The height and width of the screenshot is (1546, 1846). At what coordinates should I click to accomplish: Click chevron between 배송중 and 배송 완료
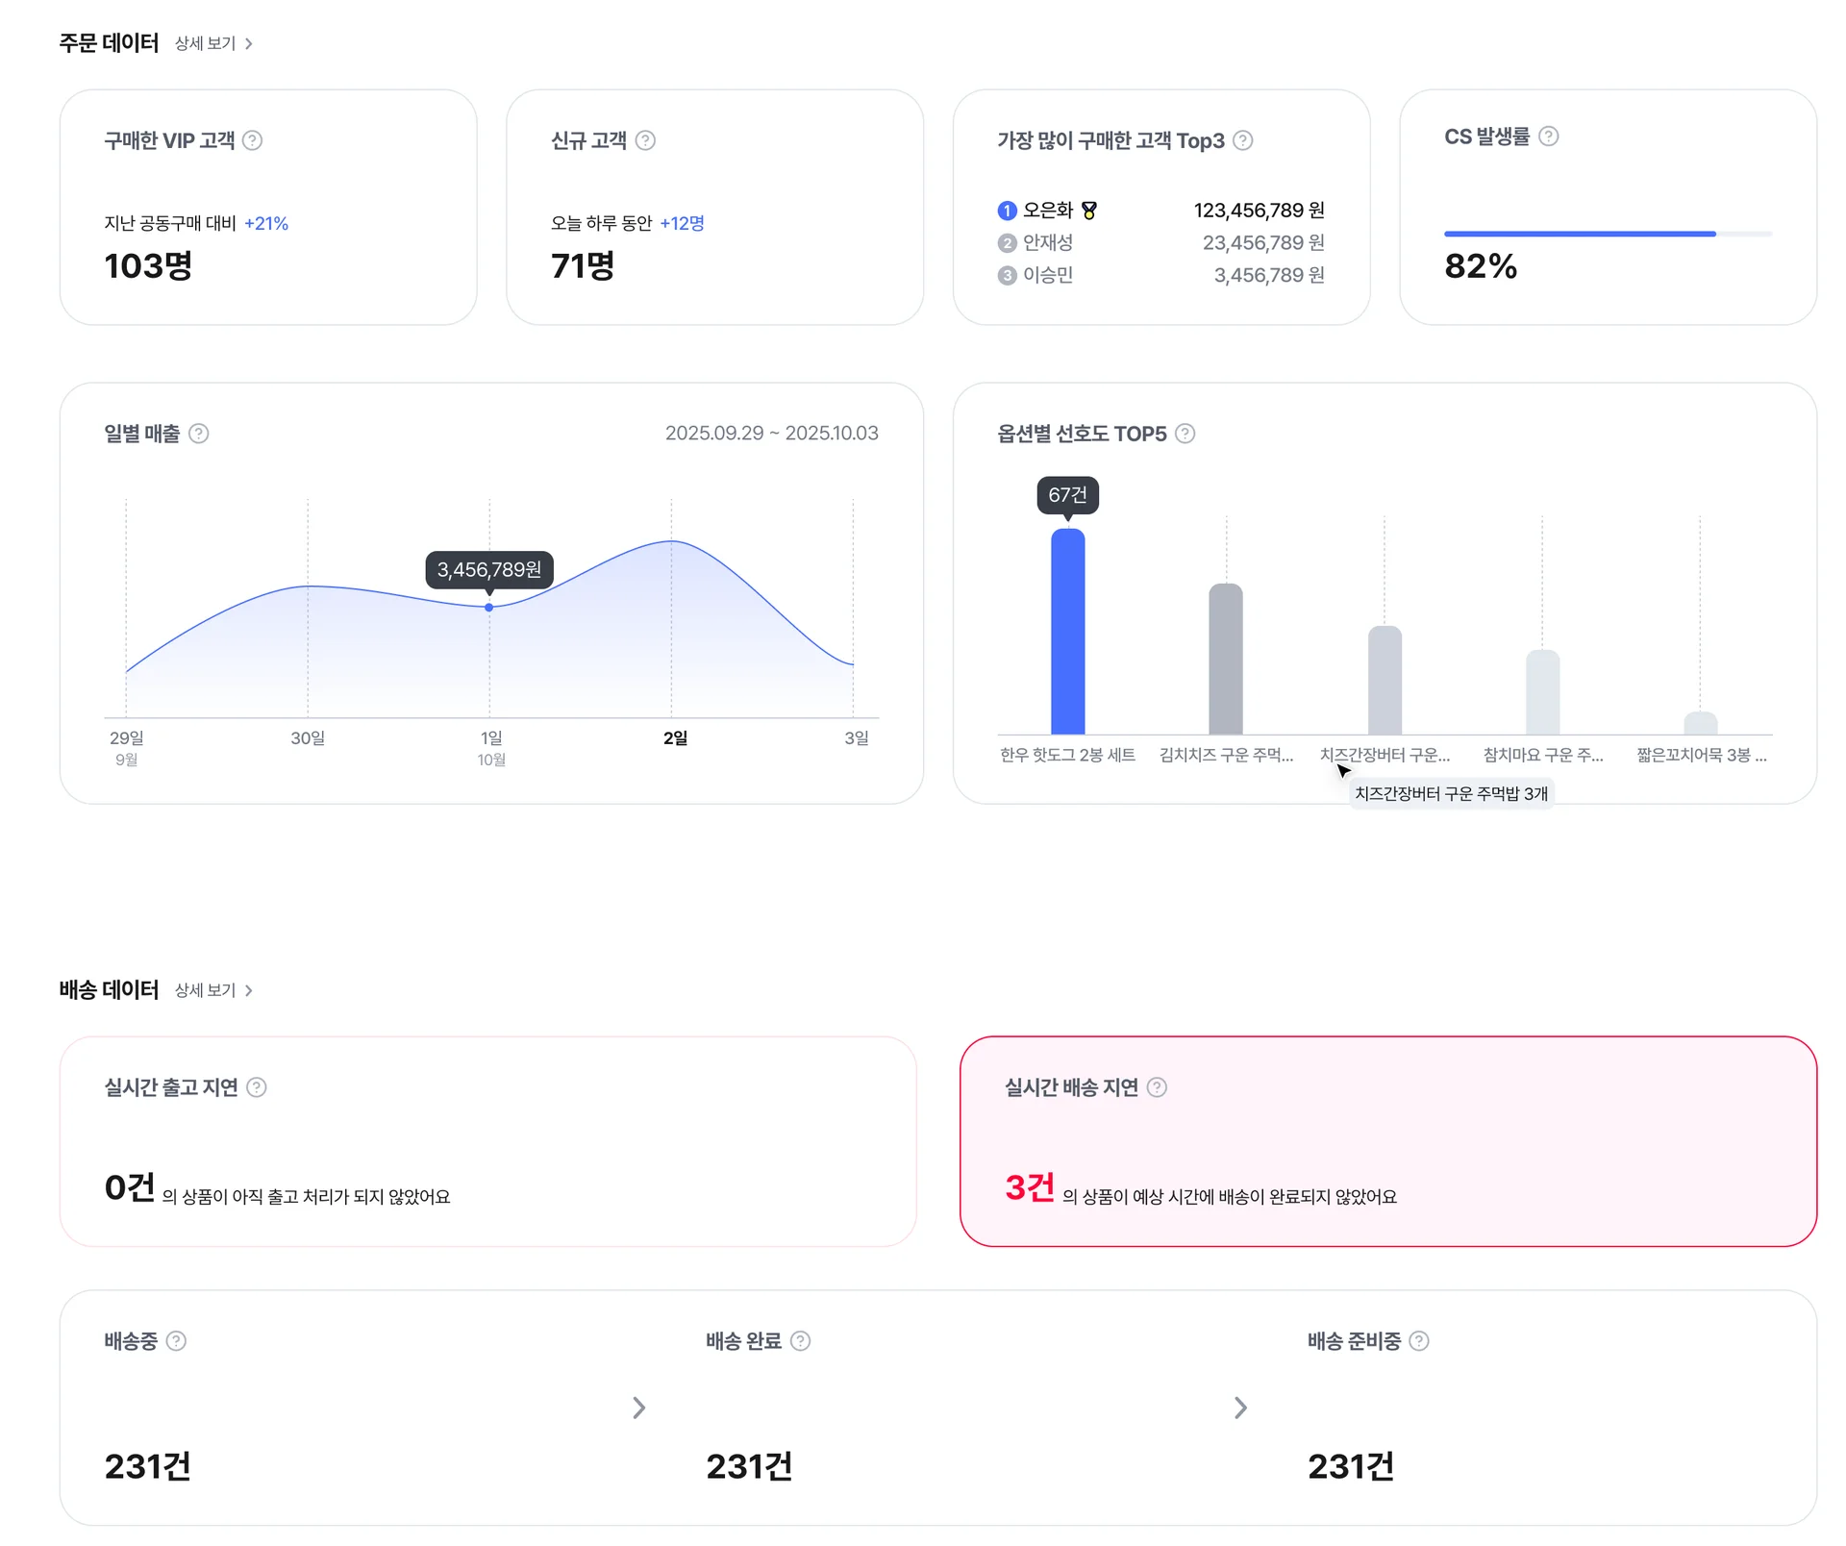tap(639, 1408)
